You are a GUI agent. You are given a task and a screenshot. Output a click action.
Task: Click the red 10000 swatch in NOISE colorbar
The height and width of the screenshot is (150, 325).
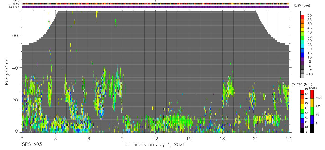pos(312,94)
